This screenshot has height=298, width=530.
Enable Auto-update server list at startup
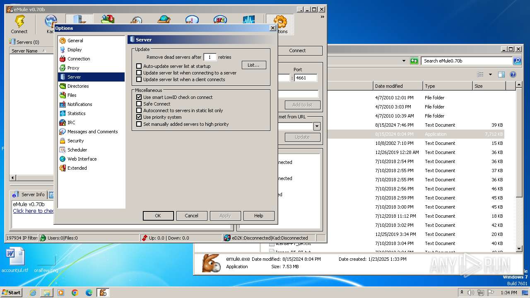pos(139,66)
